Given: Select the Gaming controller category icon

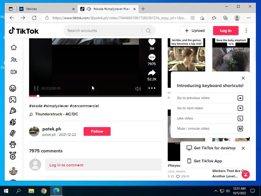Looking at the screenshot, I should 13,100.
